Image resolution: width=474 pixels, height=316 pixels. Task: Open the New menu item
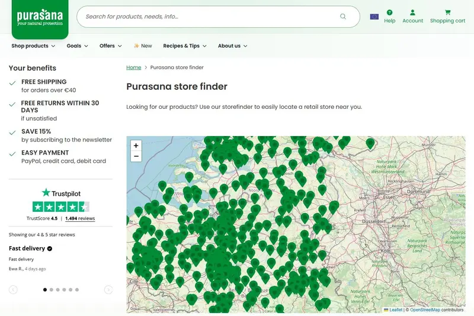pos(143,46)
